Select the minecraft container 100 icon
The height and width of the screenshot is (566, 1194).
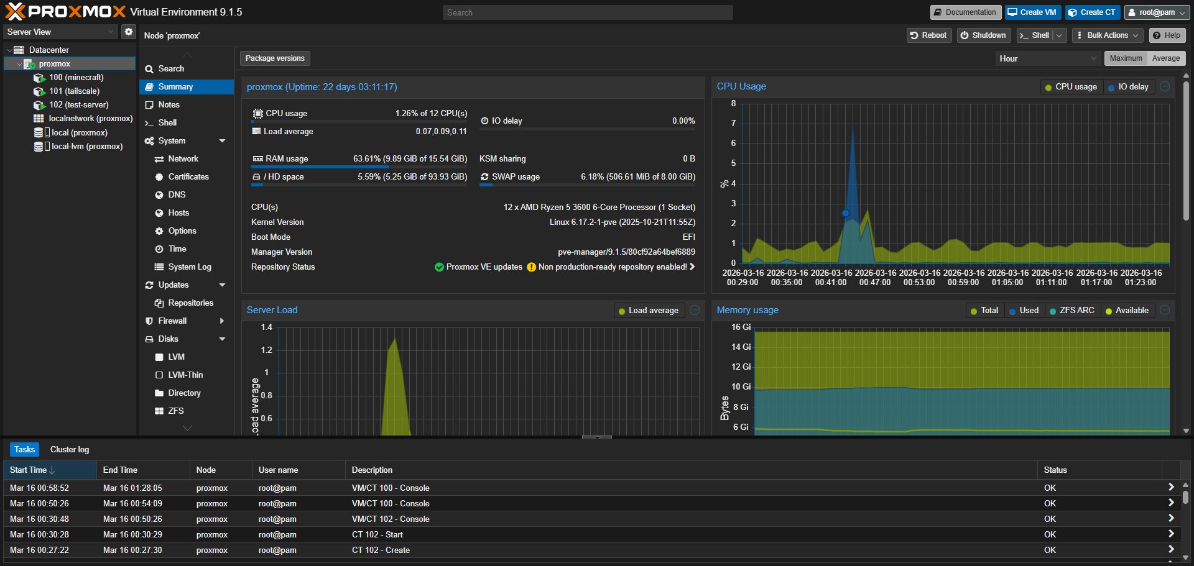click(39, 78)
